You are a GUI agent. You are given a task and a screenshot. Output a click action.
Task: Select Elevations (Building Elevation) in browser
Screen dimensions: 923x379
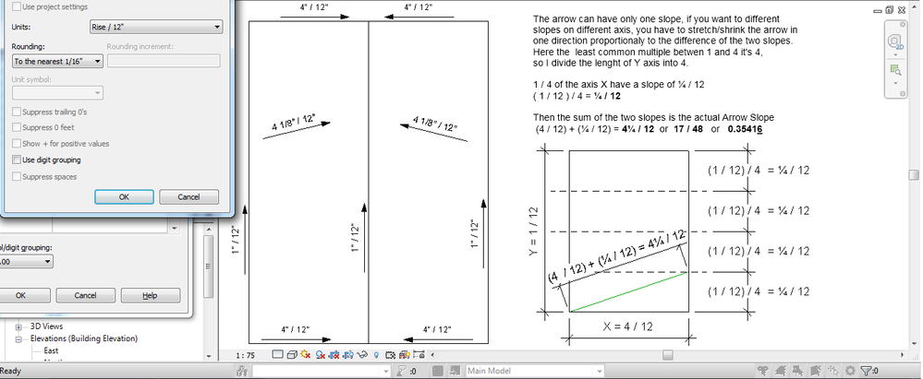84,338
